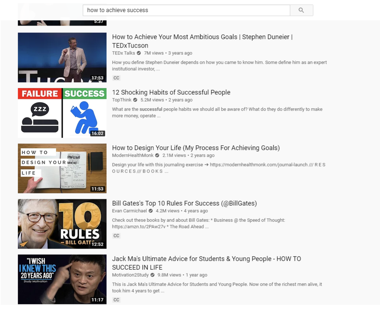Image resolution: width=380 pixels, height=313 pixels.
Task: Open Jack Ma's Ultimate Advice for Students title
Action: point(206,263)
